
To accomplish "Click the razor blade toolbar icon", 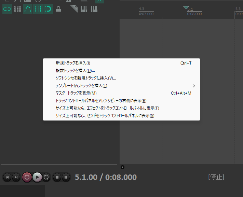I will [74, 9].
